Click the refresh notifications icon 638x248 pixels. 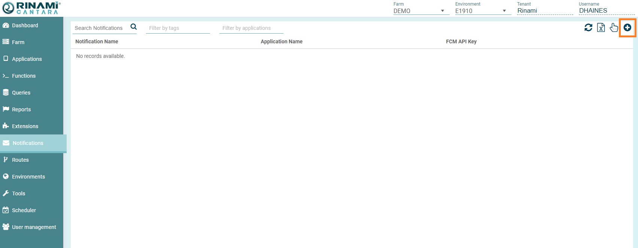point(588,27)
